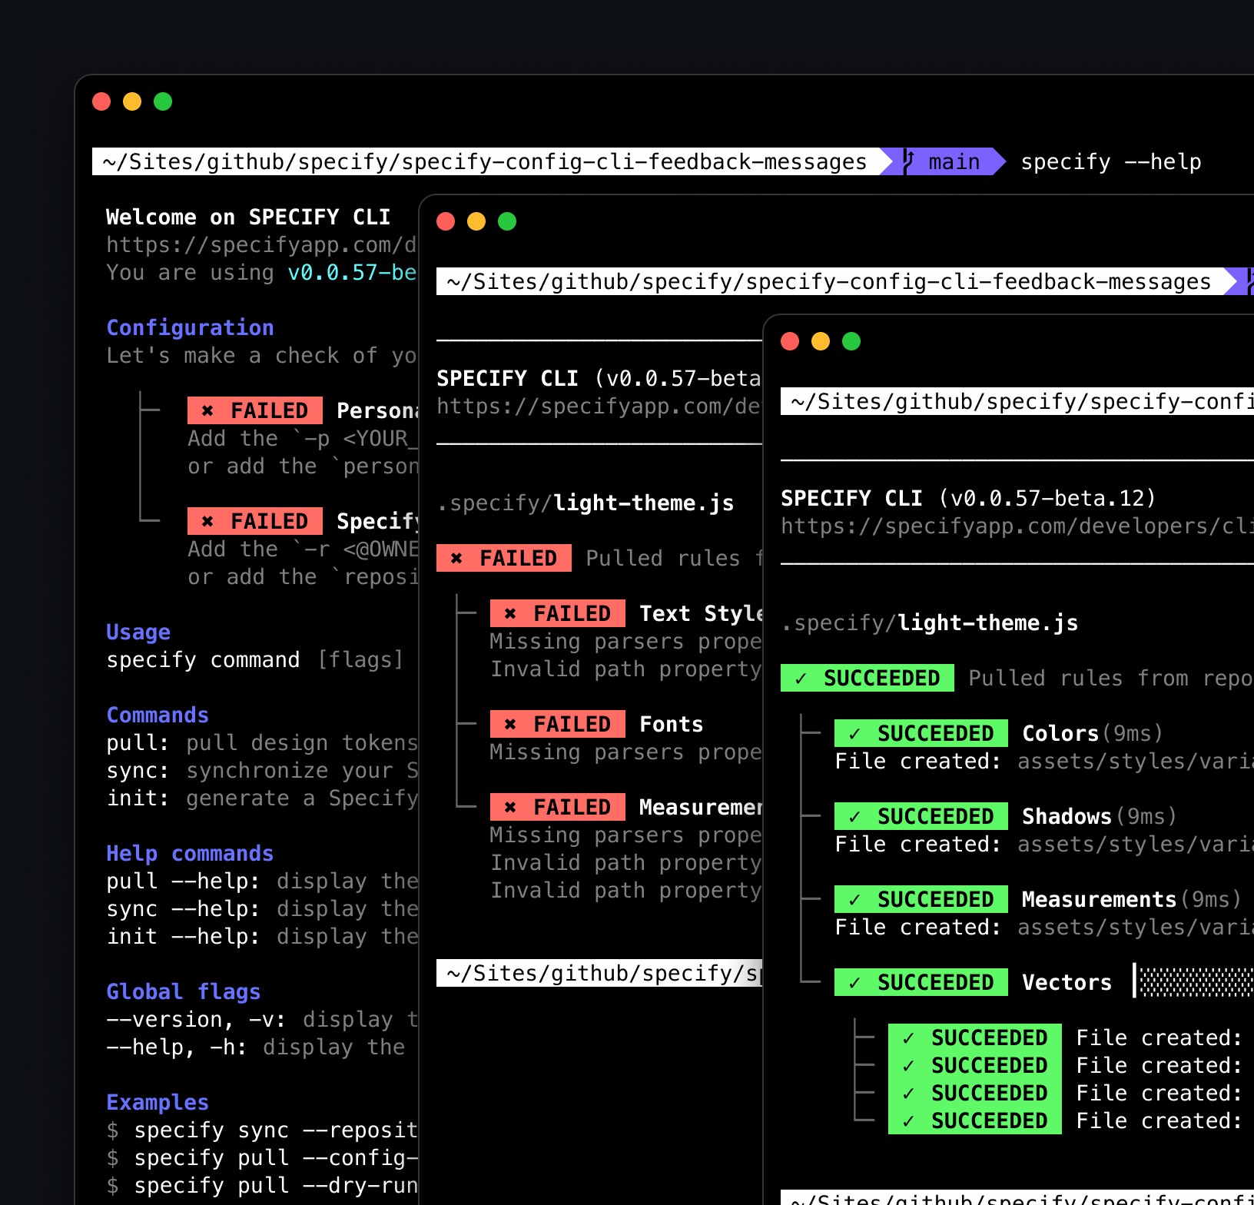The image size is (1254, 1205).
Task: Click the specify sync --reposit example line
Action: pyautogui.click(x=262, y=1130)
